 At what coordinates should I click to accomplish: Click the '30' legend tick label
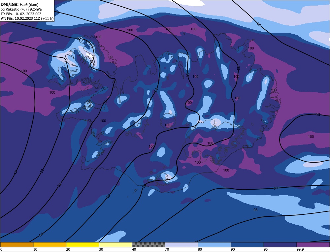(x=101, y=249)
